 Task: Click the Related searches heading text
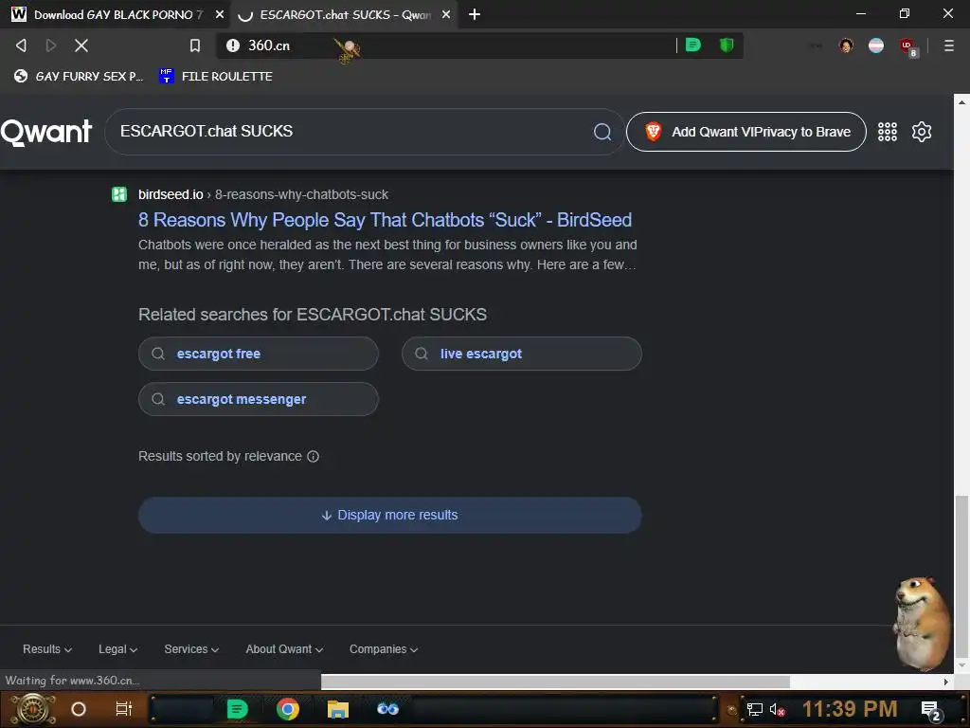(313, 315)
